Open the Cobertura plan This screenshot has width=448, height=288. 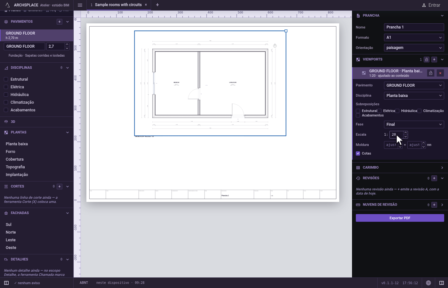[x=15, y=159]
